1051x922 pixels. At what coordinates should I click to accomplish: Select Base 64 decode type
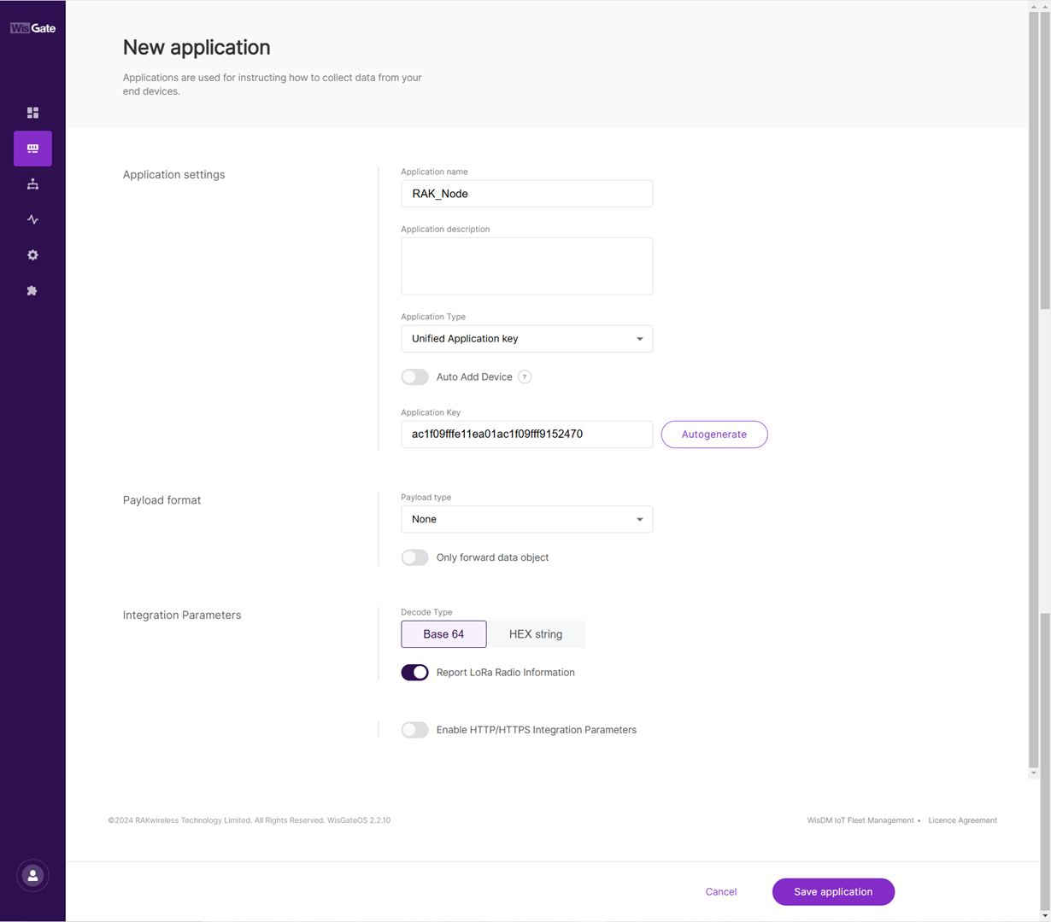[x=443, y=634]
